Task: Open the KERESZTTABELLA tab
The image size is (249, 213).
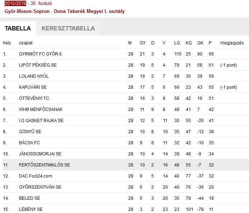Action: 68,28
